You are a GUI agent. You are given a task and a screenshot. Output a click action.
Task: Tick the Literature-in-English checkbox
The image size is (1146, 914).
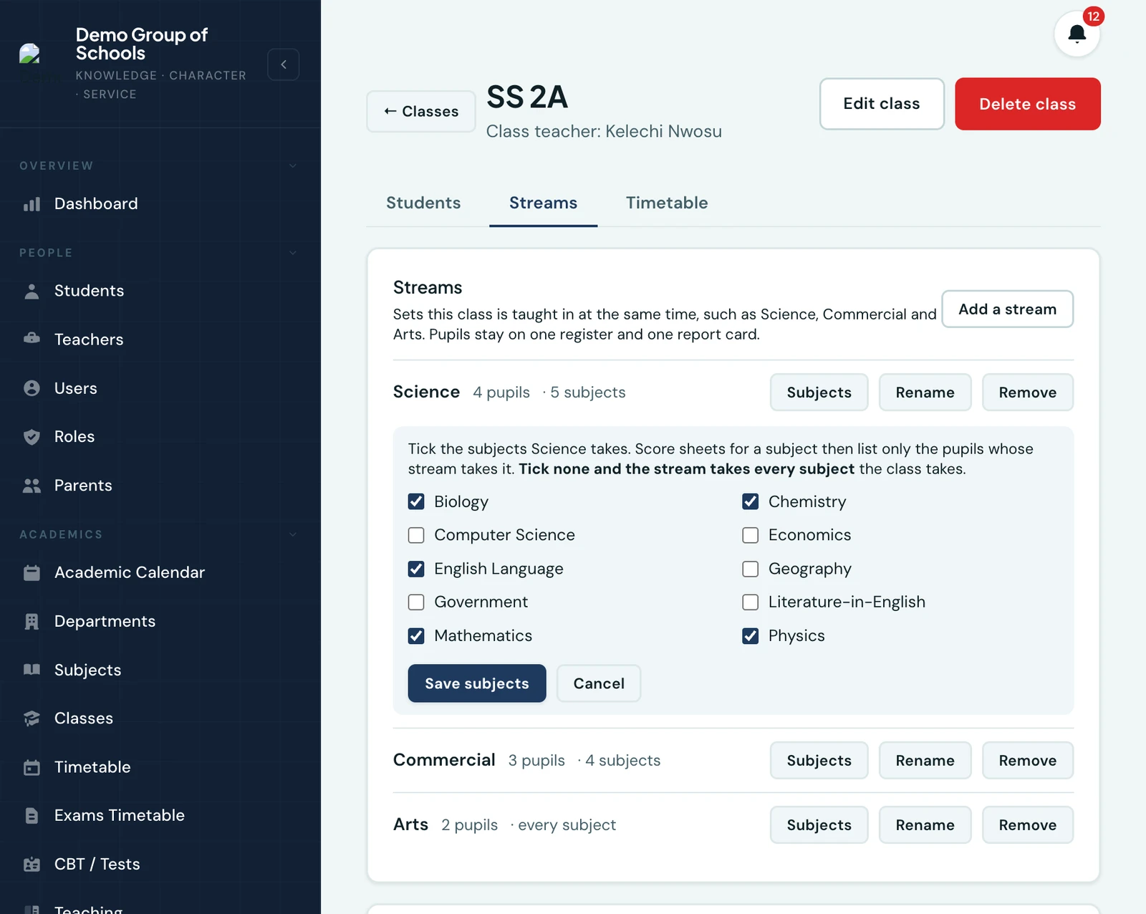point(751,602)
